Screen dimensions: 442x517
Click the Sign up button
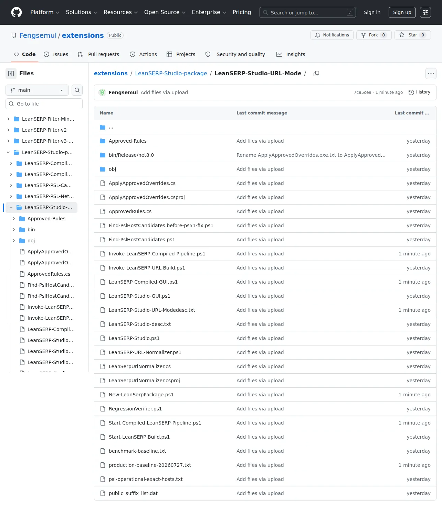pyautogui.click(x=402, y=12)
